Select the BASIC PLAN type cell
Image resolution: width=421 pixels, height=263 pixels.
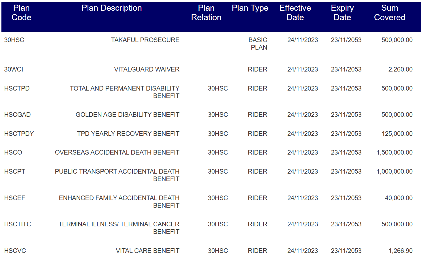[258, 44]
